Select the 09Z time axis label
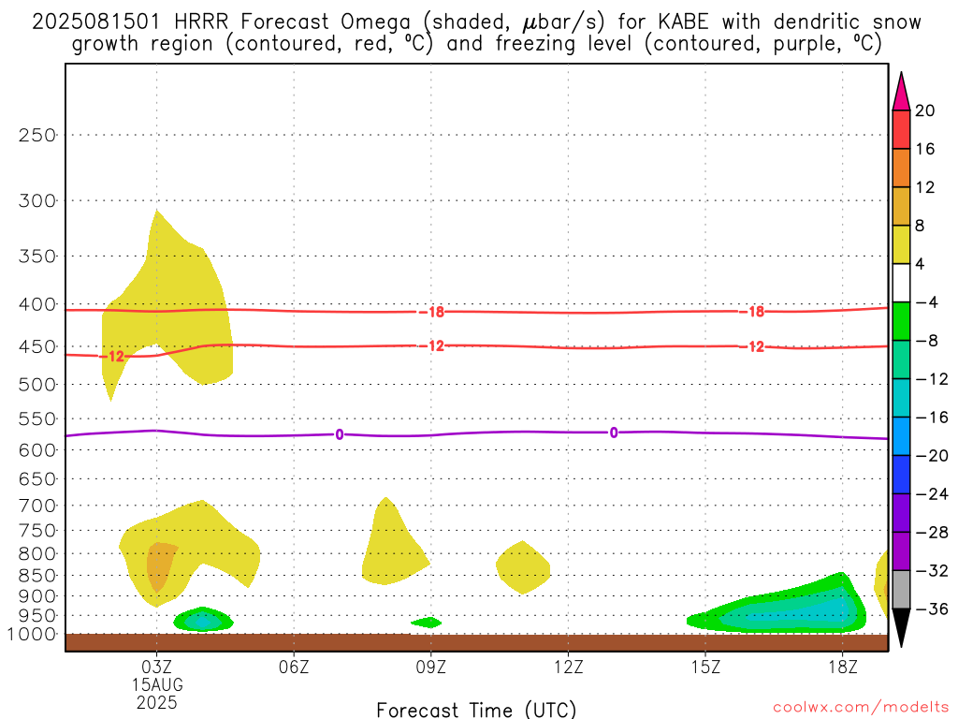 tap(430, 667)
